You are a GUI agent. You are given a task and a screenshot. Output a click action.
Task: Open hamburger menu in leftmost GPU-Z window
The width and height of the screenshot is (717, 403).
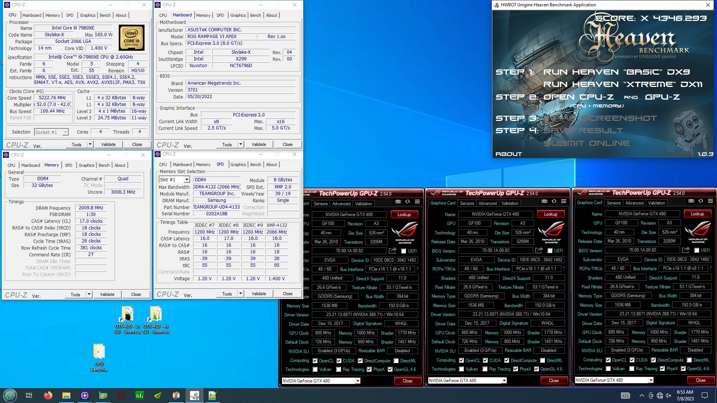coord(417,202)
